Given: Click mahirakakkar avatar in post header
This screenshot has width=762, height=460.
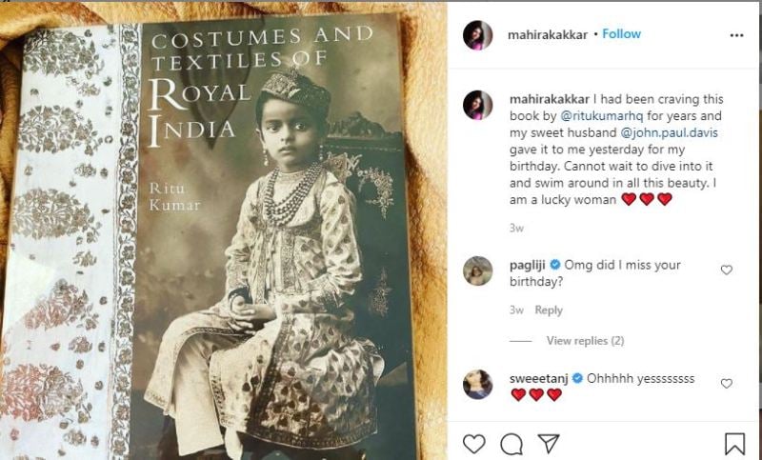Looking at the screenshot, I should 477,35.
